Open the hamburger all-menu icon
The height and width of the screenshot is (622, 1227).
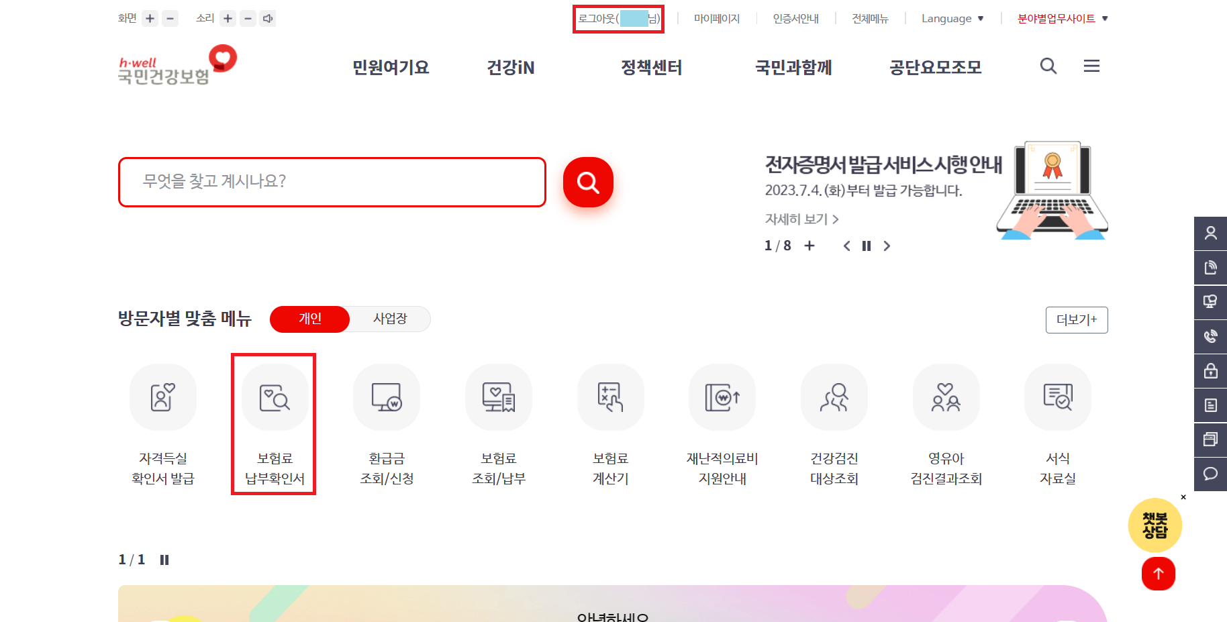click(1091, 66)
